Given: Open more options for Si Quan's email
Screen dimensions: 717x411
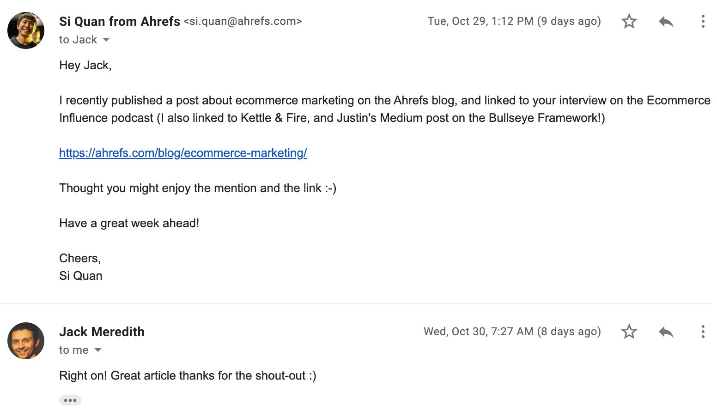Looking at the screenshot, I should tap(703, 21).
